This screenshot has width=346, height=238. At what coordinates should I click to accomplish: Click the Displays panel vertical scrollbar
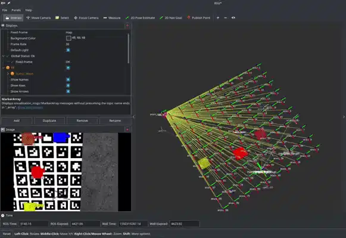pos(129,48)
